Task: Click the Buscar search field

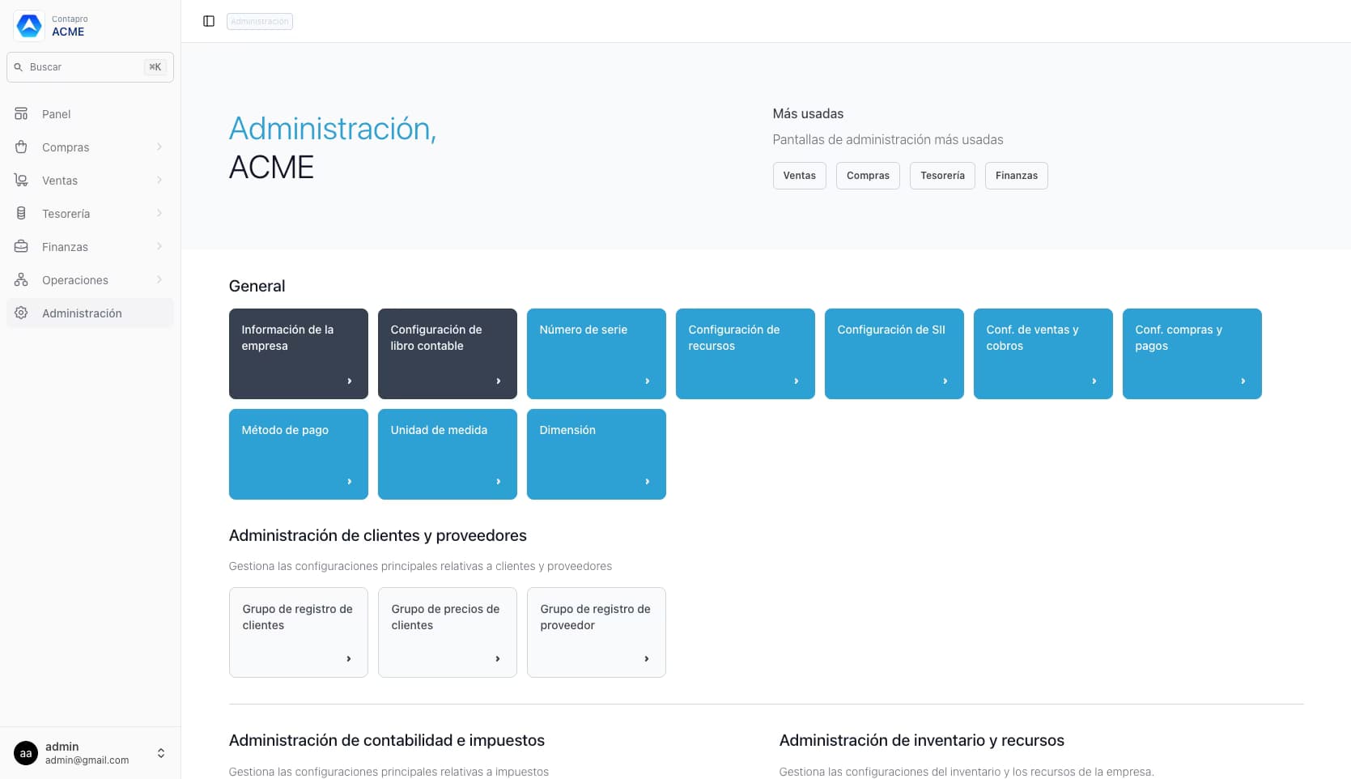Action: [89, 66]
